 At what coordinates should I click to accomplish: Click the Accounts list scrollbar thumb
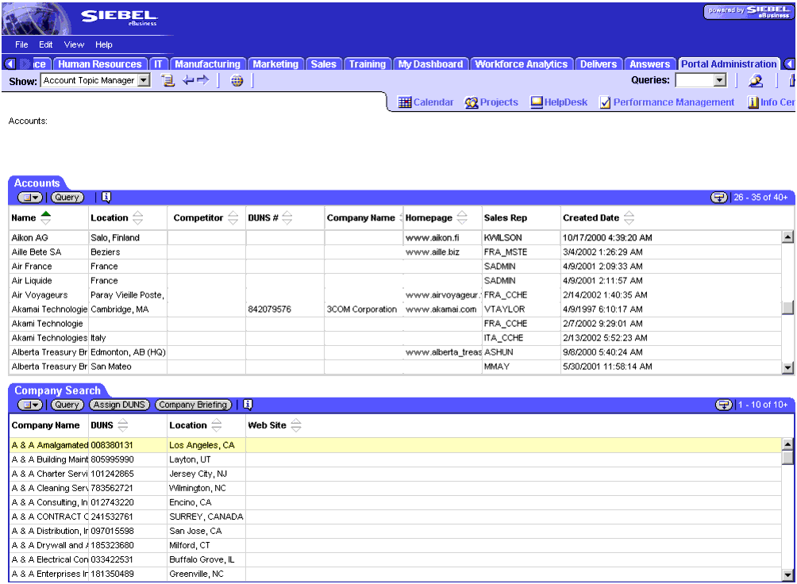(787, 308)
